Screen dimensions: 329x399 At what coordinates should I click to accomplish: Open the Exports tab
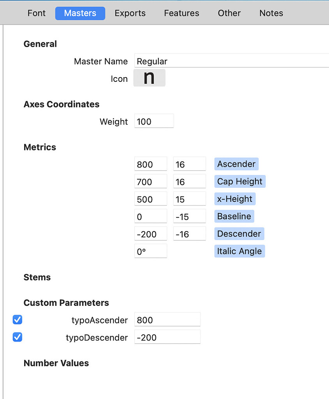(x=130, y=13)
